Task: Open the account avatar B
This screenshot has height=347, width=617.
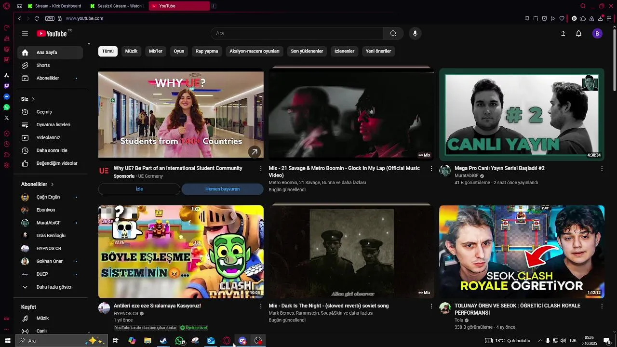Action: [597, 33]
